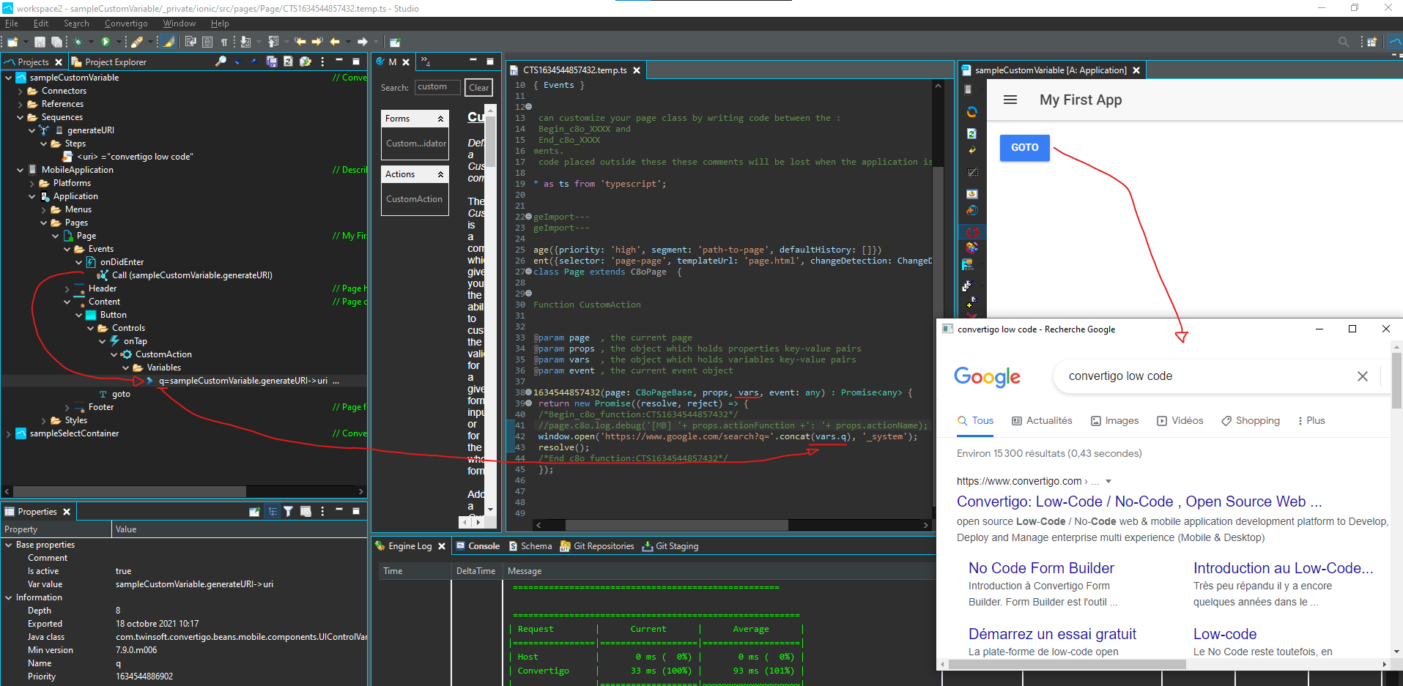
Task: Click the green Run button in toolbar
Action: pyautogui.click(x=105, y=42)
